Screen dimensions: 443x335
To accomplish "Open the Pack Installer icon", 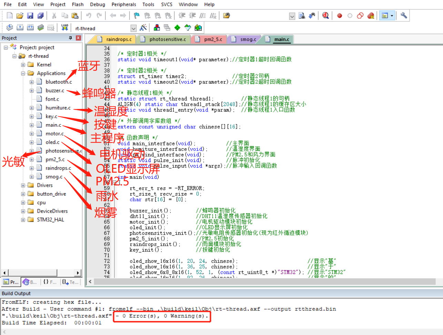I will click(x=198, y=28).
